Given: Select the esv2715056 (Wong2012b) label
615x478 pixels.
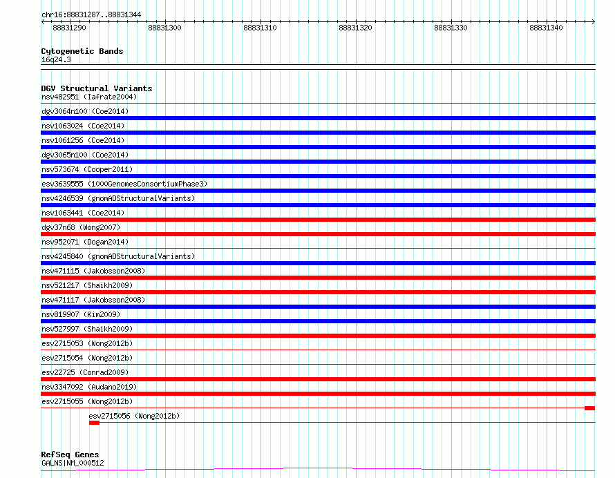Looking at the screenshot, I should (134, 416).
